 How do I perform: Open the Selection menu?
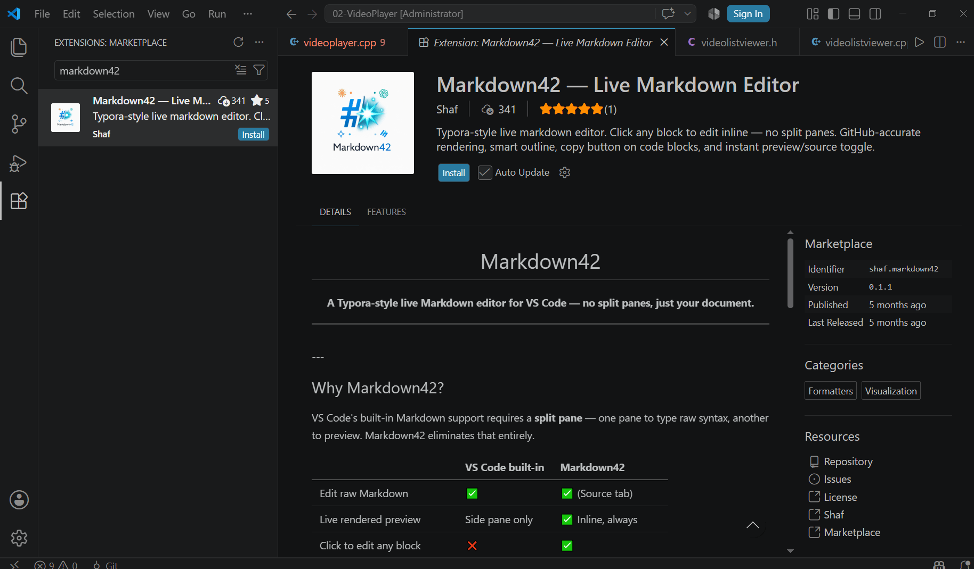click(113, 14)
